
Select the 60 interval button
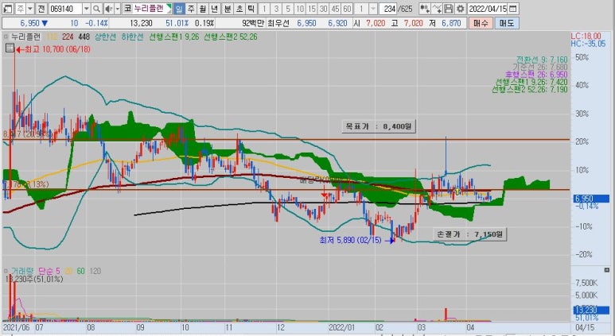coord(347,8)
